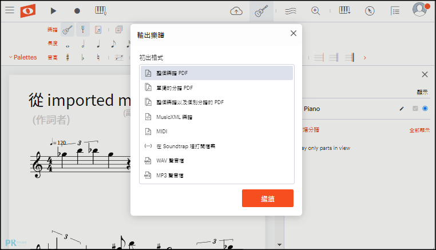Click the music note page icon
Viewport: 436px width, 250px height.
point(98,30)
